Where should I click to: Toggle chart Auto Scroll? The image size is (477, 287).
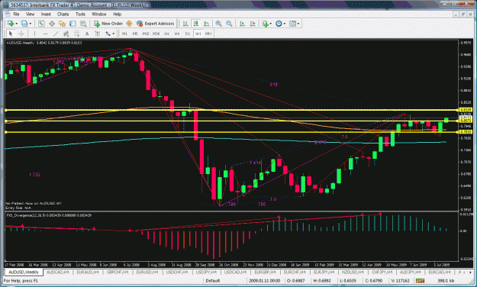pos(242,24)
